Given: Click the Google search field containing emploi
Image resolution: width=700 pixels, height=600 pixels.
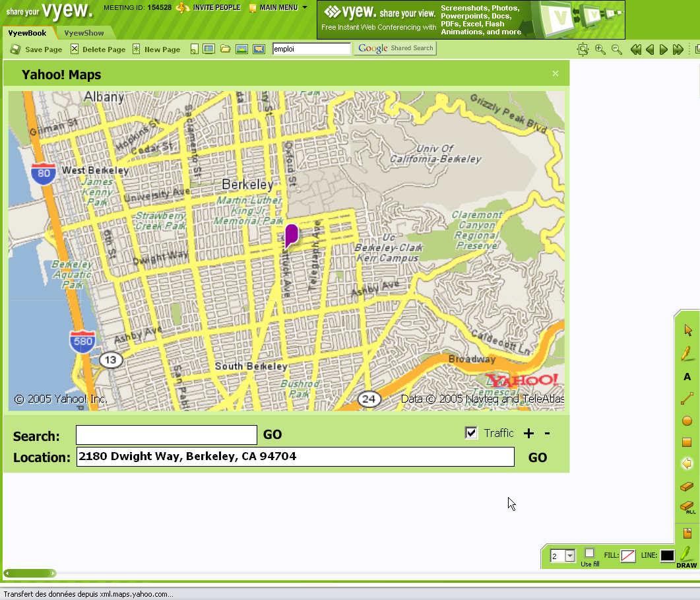Looking at the screenshot, I should [311, 49].
